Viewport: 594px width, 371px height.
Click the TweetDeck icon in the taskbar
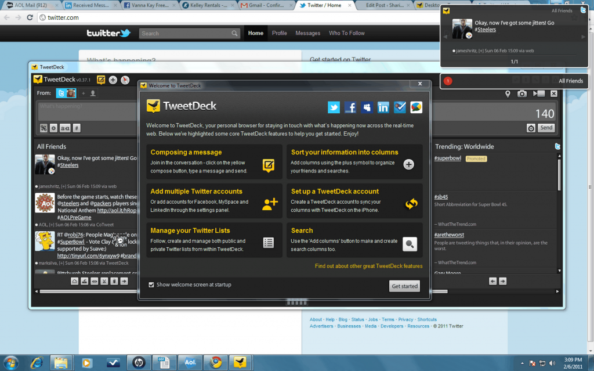(240, 363)
